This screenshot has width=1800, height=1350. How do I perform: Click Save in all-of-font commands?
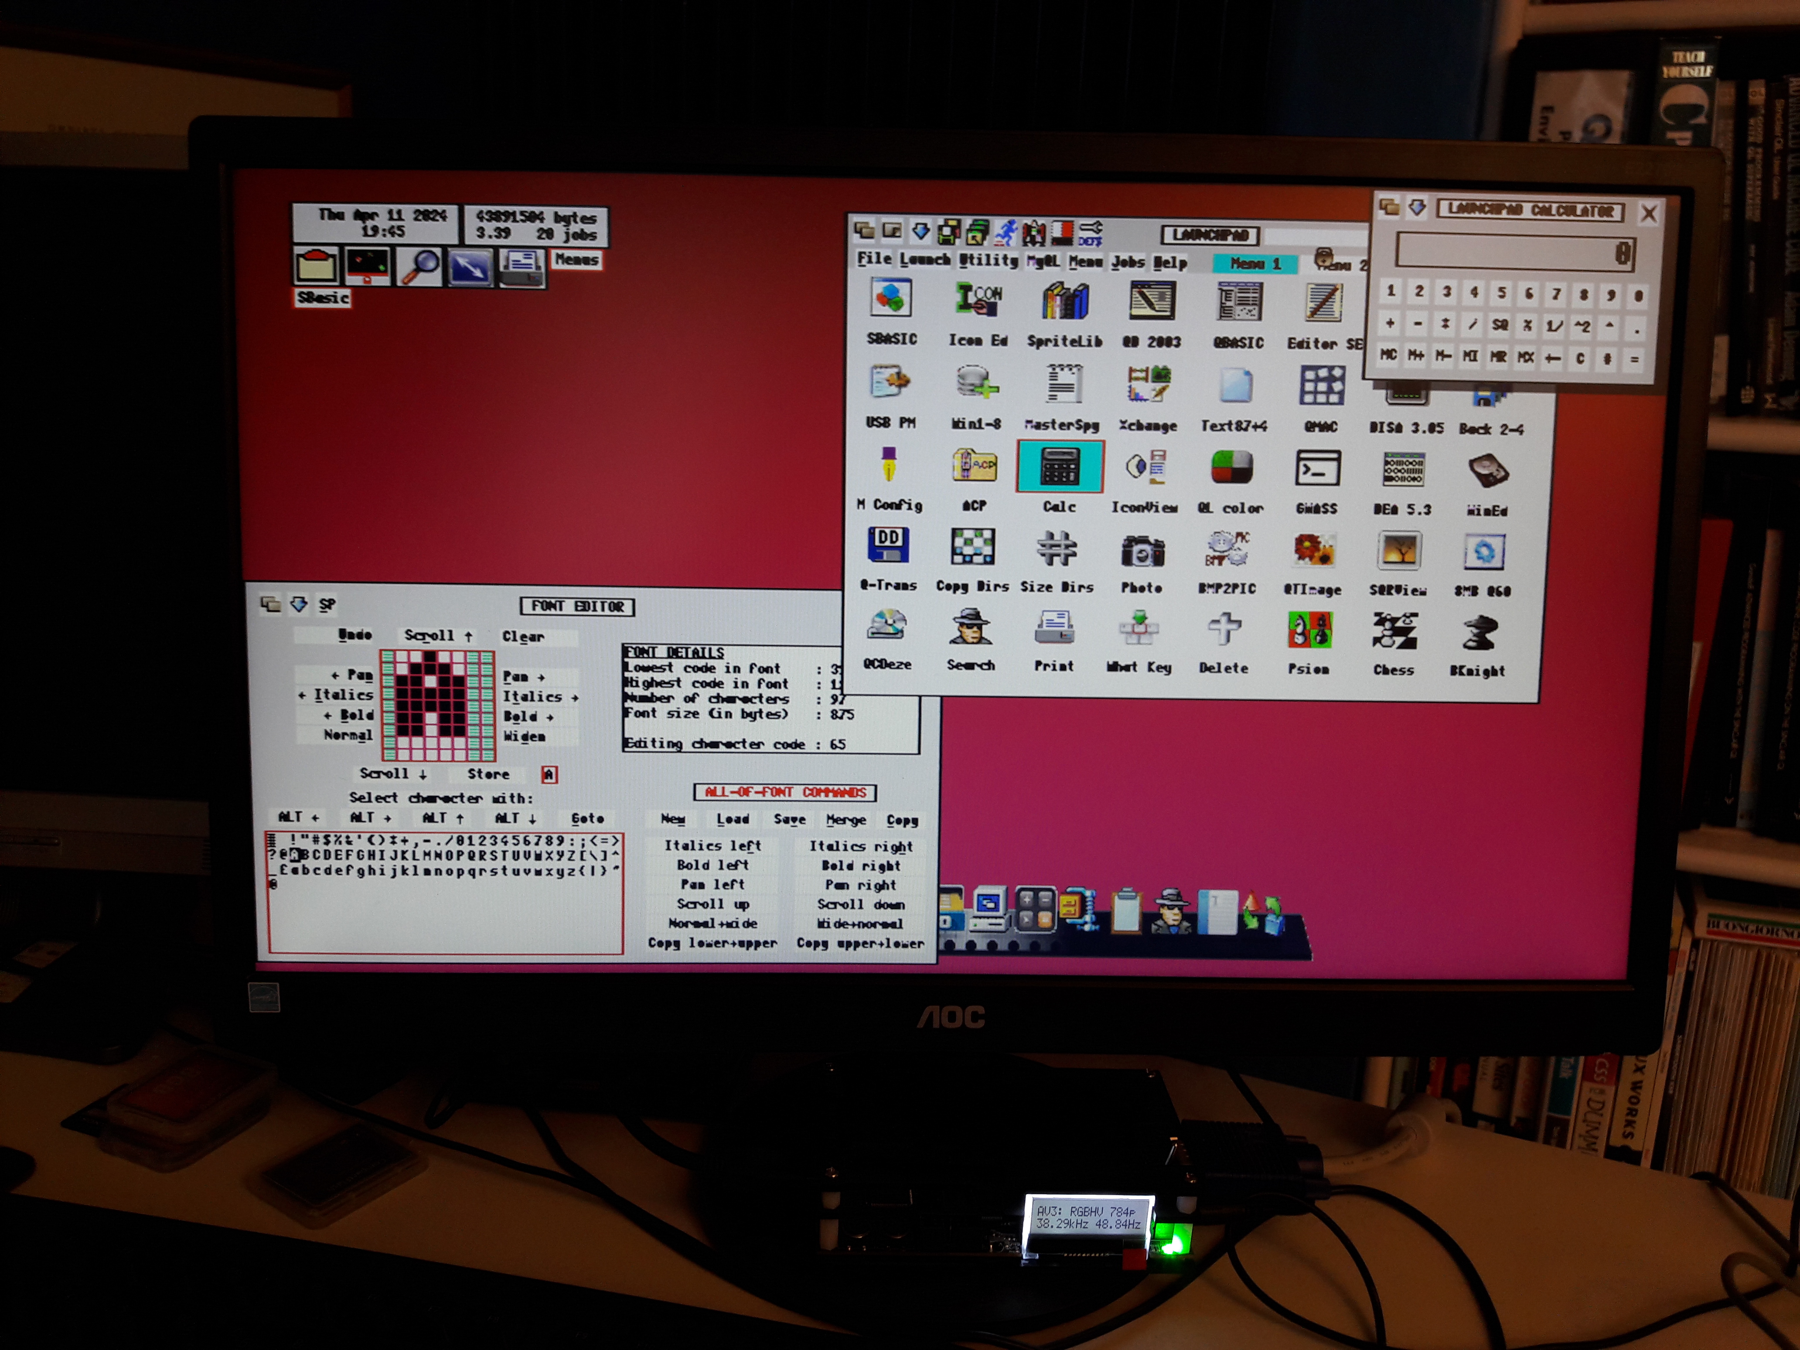789,819
